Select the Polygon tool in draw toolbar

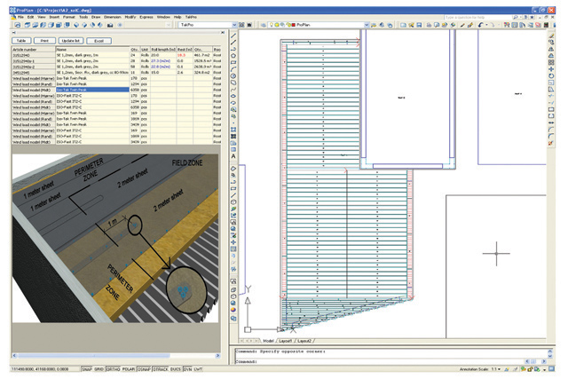click(x=233, y=56)
